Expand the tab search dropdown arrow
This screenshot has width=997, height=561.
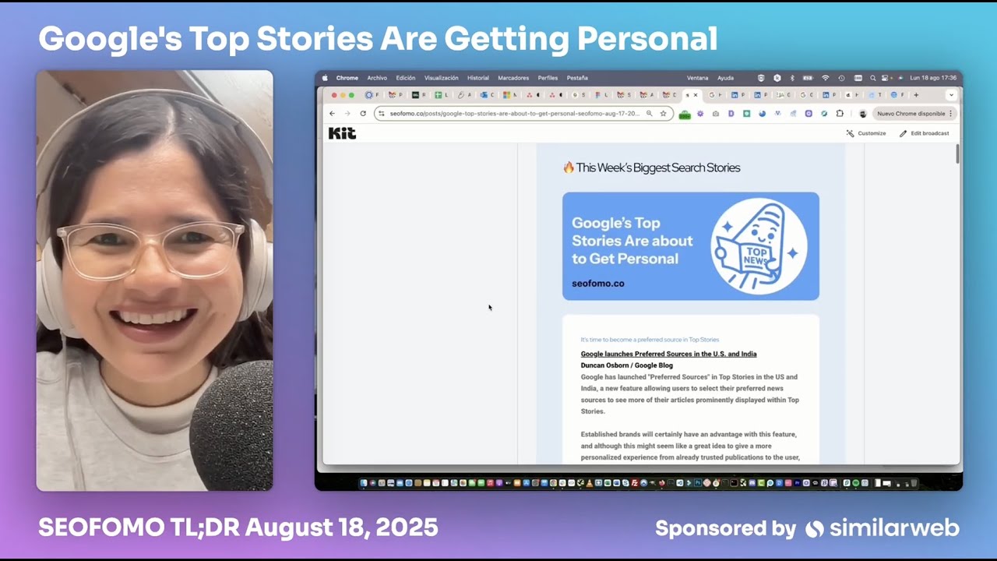(951, 95)
